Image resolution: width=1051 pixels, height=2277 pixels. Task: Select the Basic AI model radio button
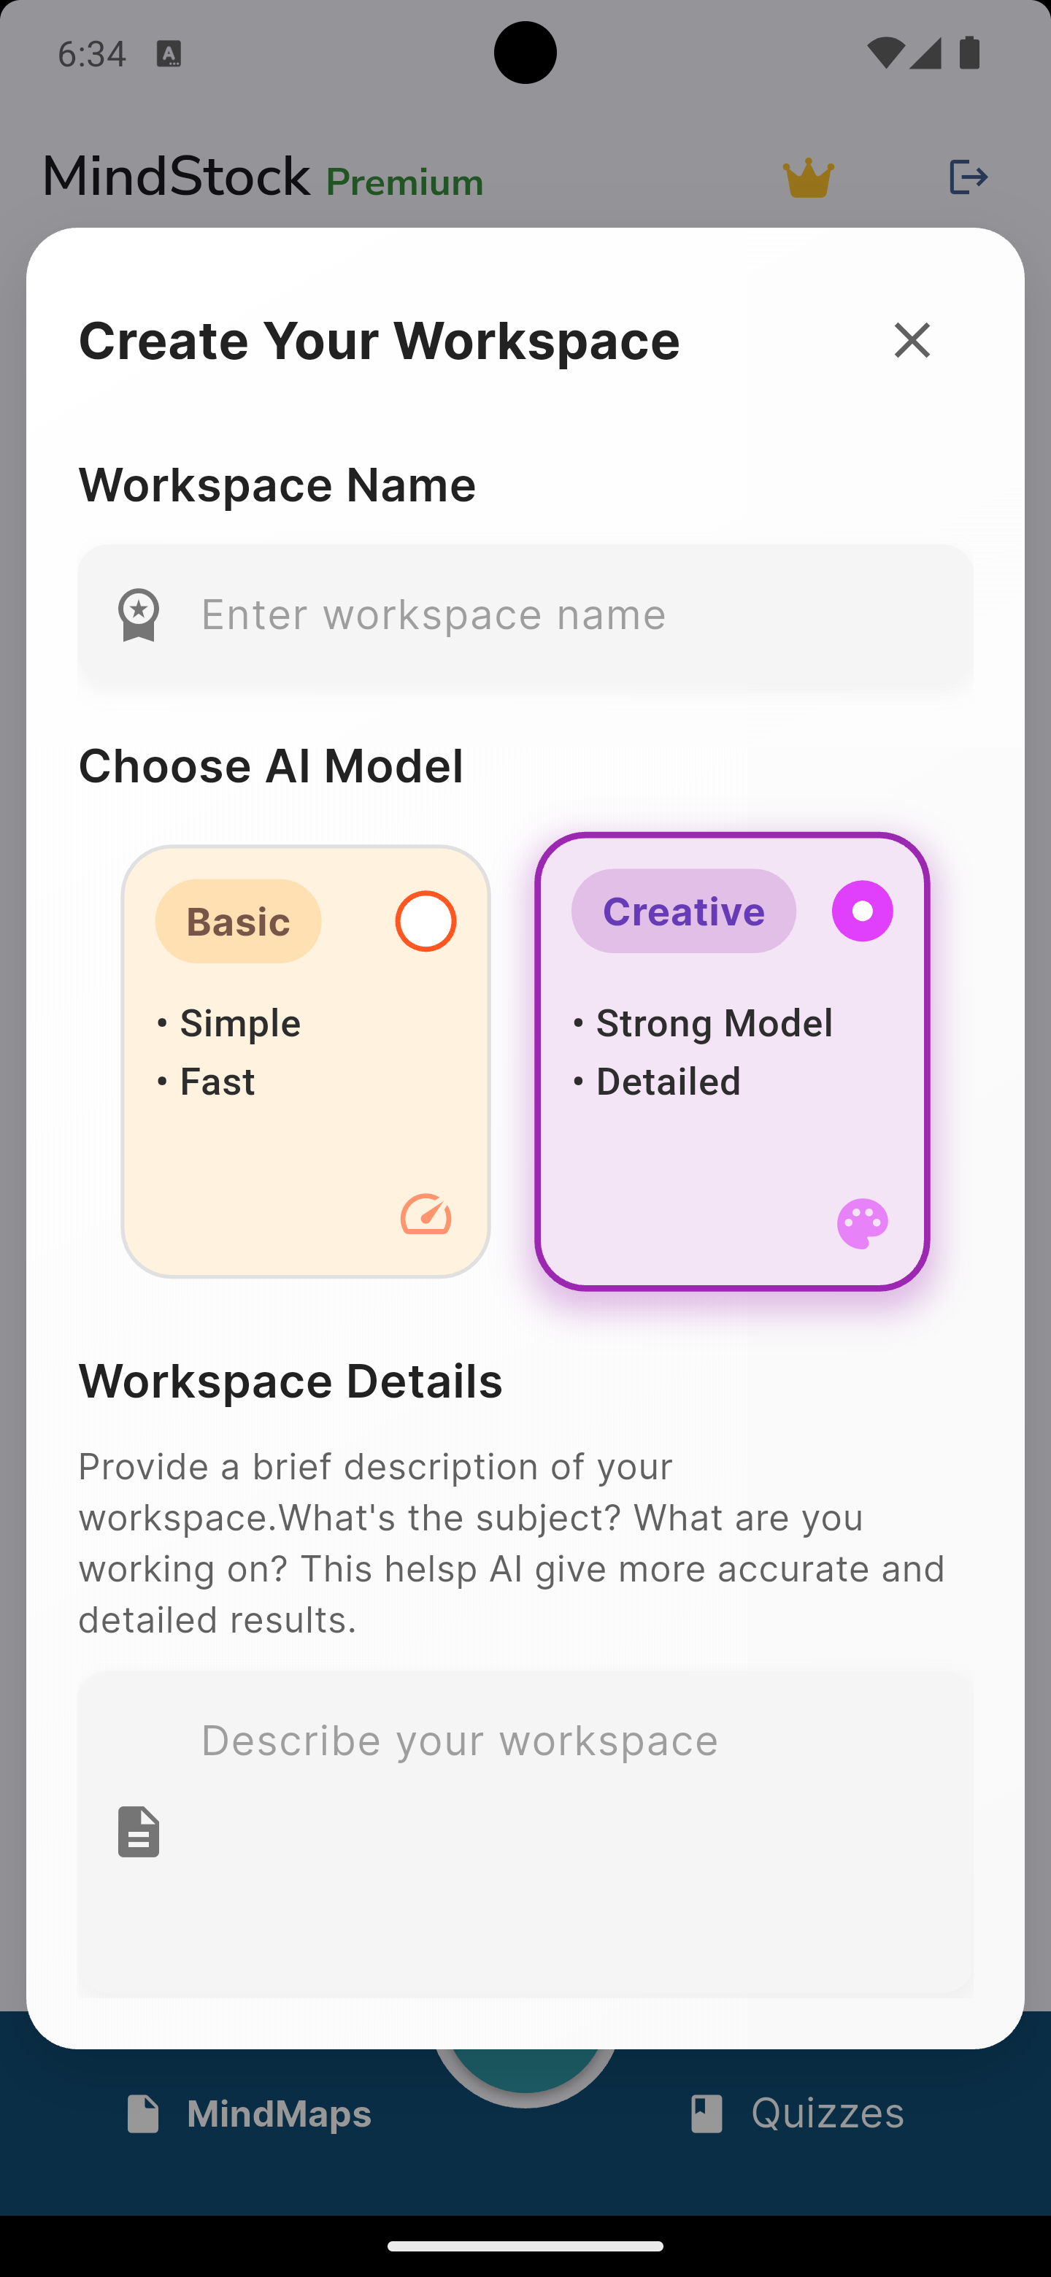click(426, 920)
